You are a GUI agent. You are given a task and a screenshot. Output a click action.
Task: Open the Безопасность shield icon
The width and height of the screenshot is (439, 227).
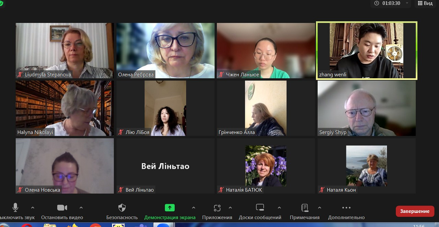pyautogui.click(x=122, y=207)
